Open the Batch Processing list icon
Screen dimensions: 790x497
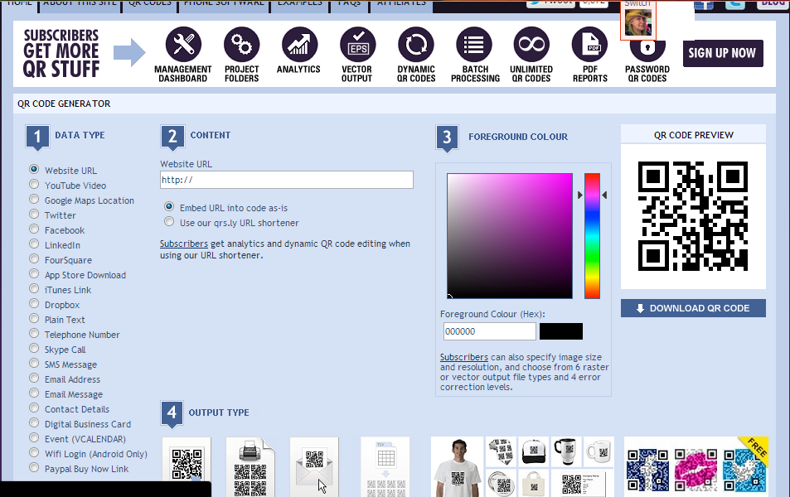(474, 44)
